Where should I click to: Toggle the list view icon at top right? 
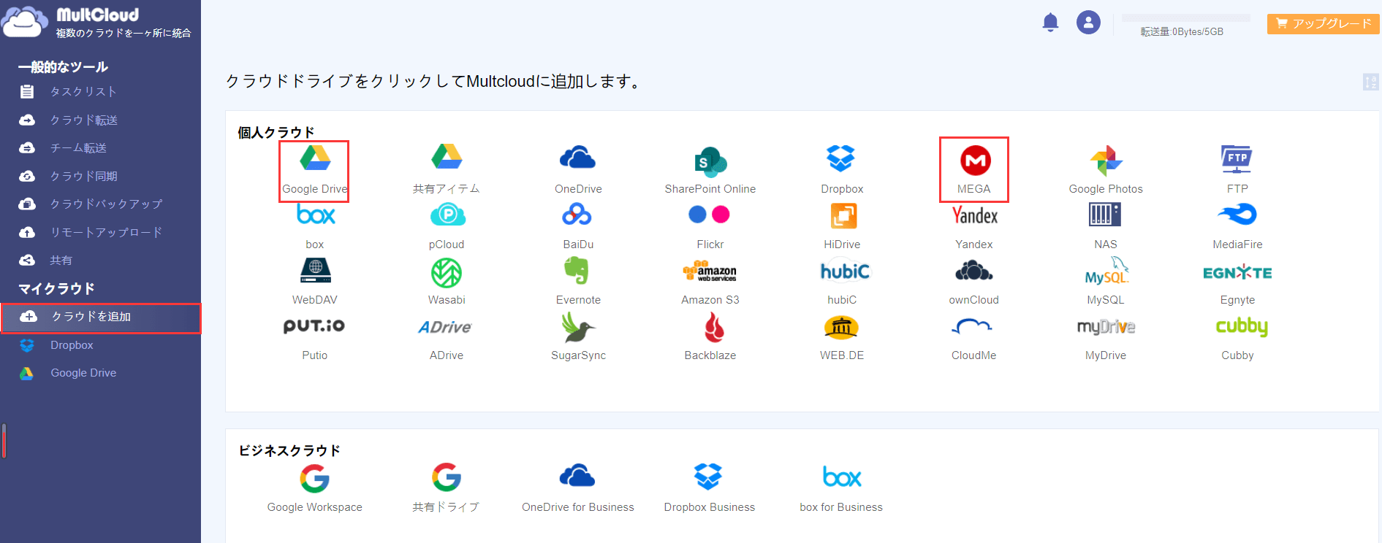pos(1370,82)
